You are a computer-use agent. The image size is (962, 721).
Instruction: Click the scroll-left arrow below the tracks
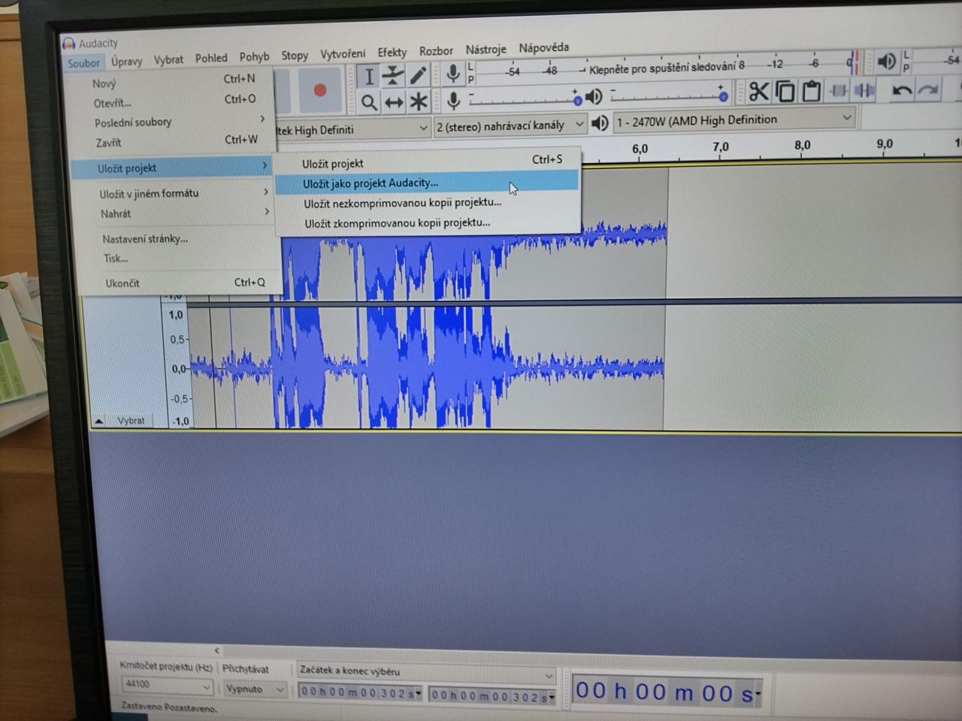216,650
